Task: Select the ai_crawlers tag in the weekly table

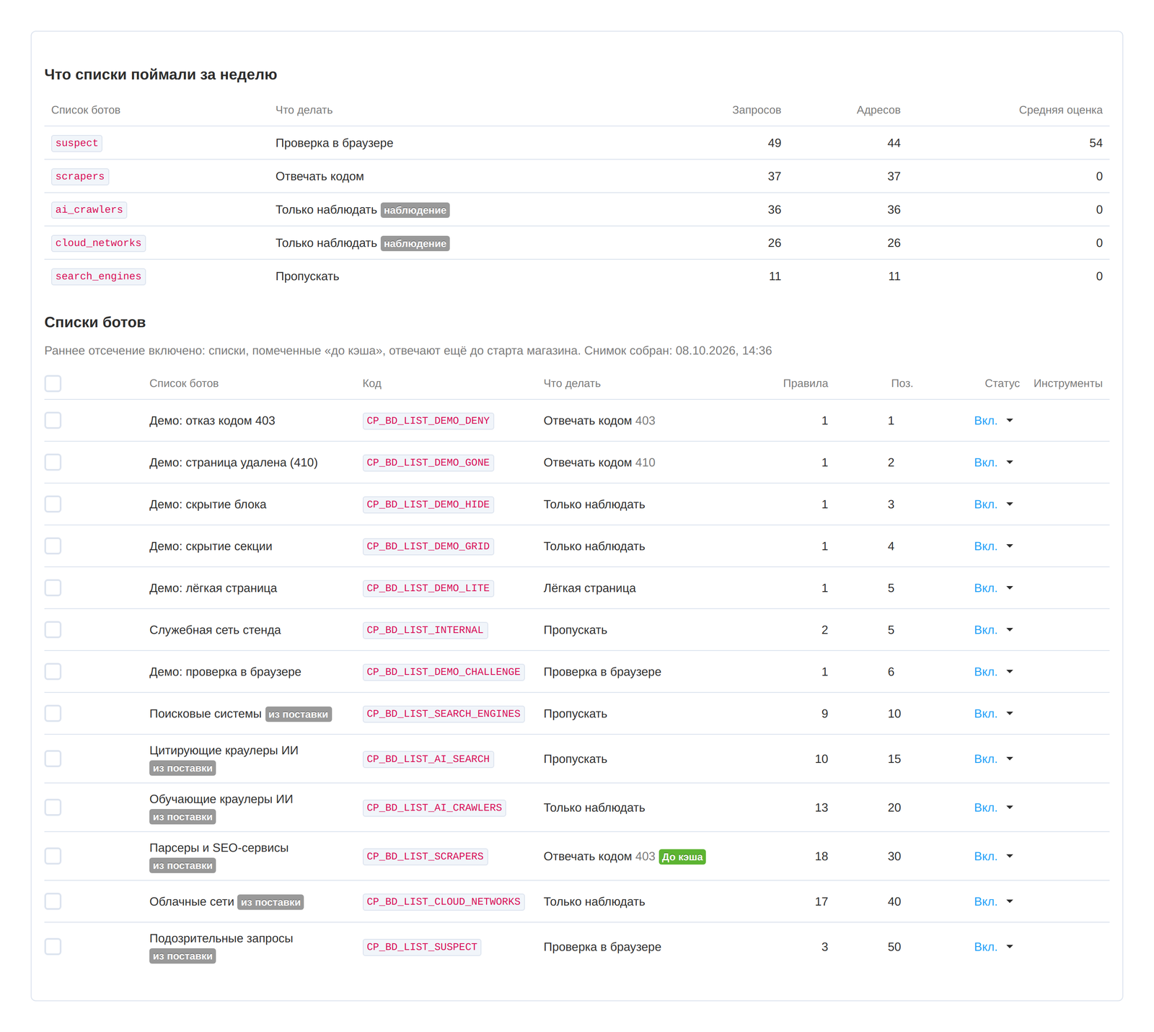Action: click(89, 209)
